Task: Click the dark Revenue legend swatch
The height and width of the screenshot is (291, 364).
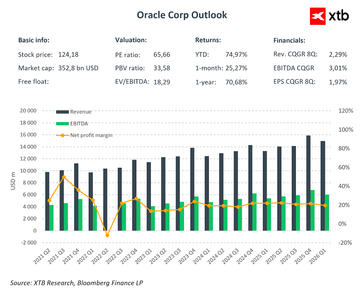Action: pyautogui.click(x=62, y=112)
